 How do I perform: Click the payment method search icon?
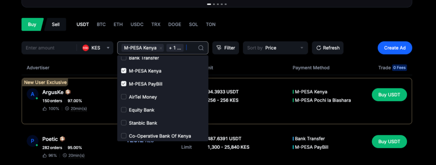201,48
